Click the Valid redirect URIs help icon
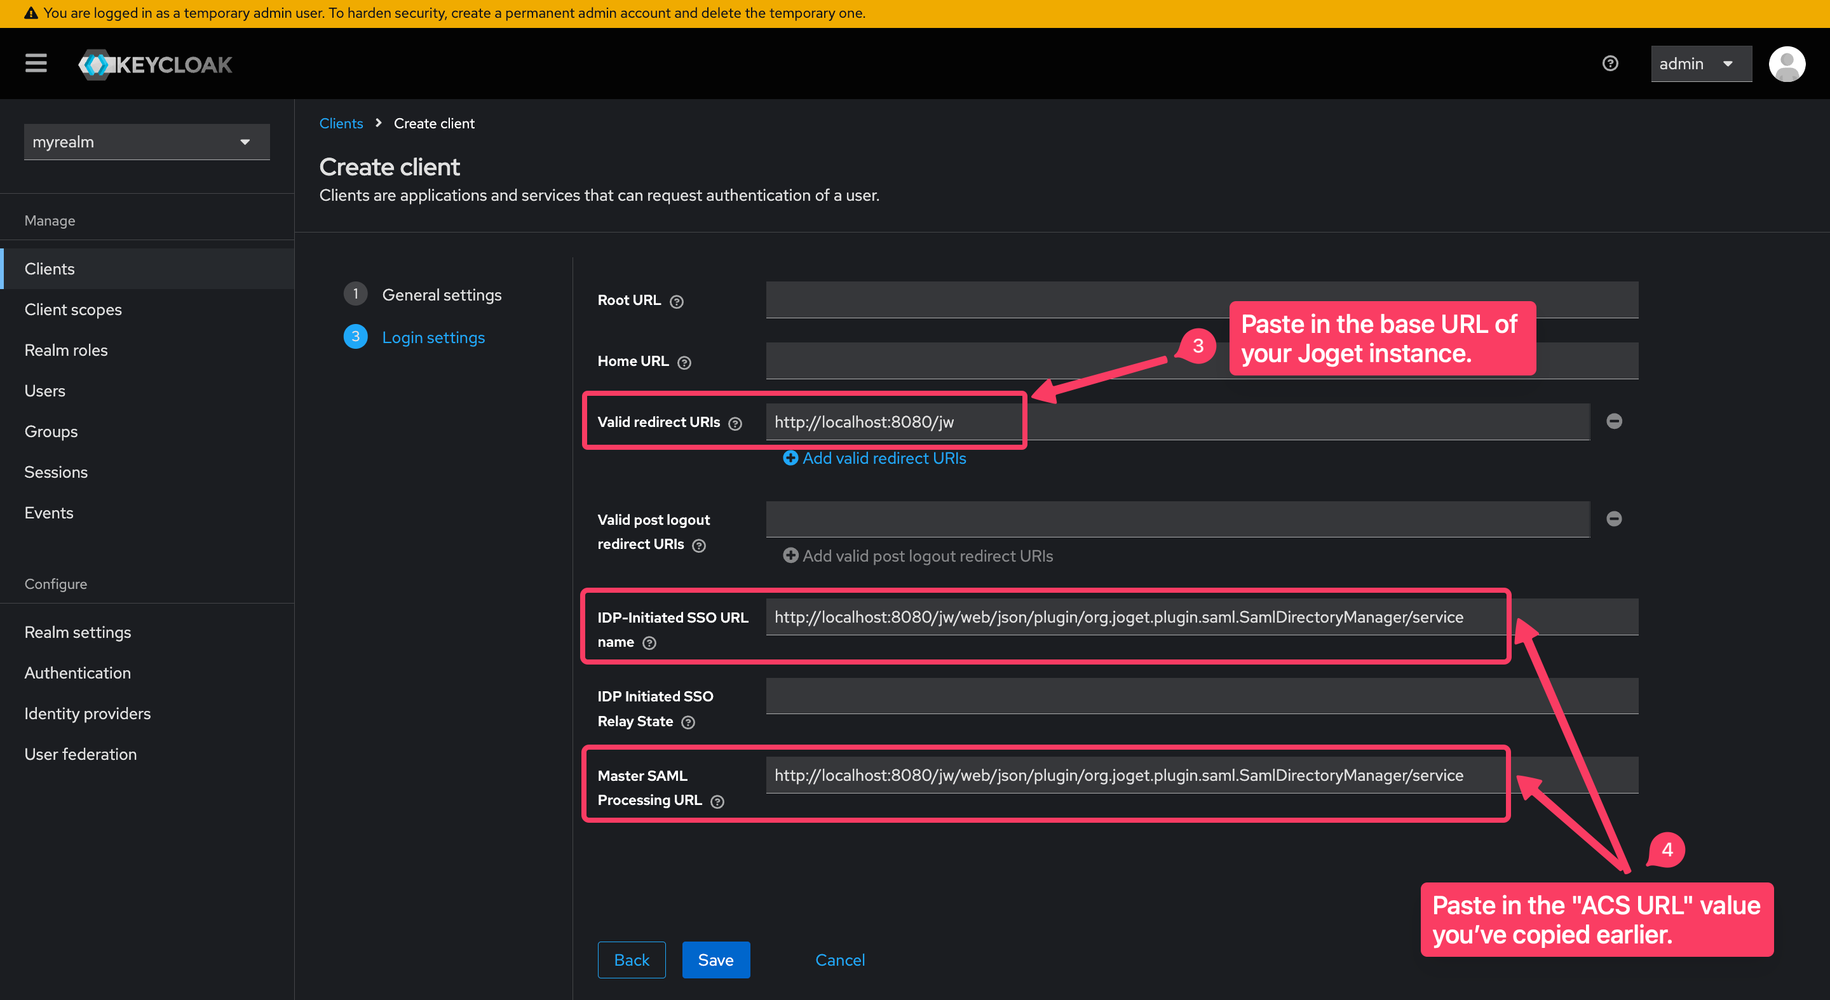 pos(735,424)
